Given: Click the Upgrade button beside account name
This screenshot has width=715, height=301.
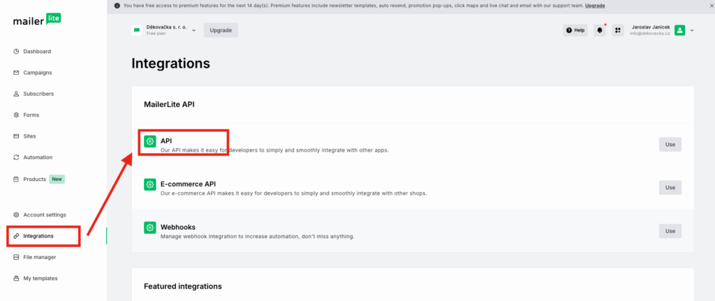Looking at the screenshot, I should point(221,31).
